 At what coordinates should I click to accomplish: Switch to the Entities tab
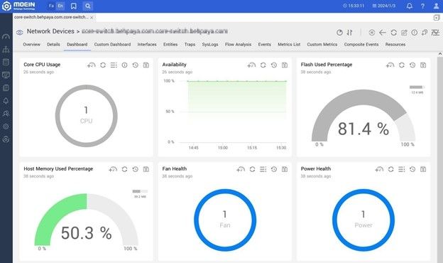[170, 44]
